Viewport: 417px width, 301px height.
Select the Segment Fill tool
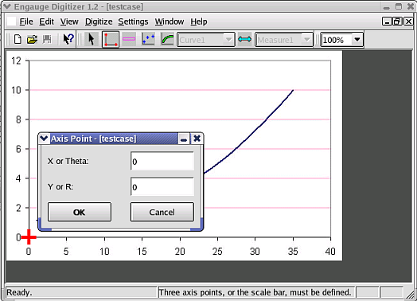pyautogui.click(x=168, y=39)
